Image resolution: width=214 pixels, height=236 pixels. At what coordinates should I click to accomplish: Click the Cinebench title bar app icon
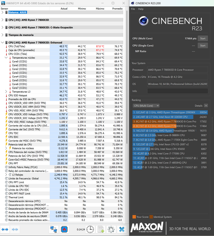pyautogui.click(x=133, y=3)
